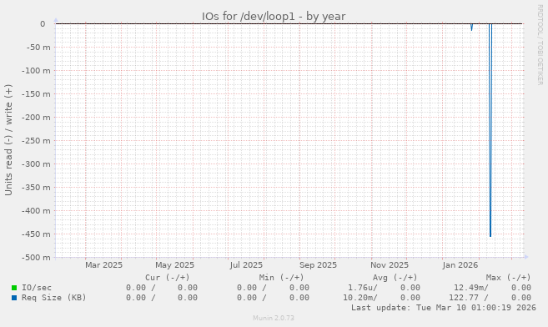Viewport: 548px width, 327px height.
Task: Click the 'Avg (-/+)' column header
Action: tap(395, 278)
